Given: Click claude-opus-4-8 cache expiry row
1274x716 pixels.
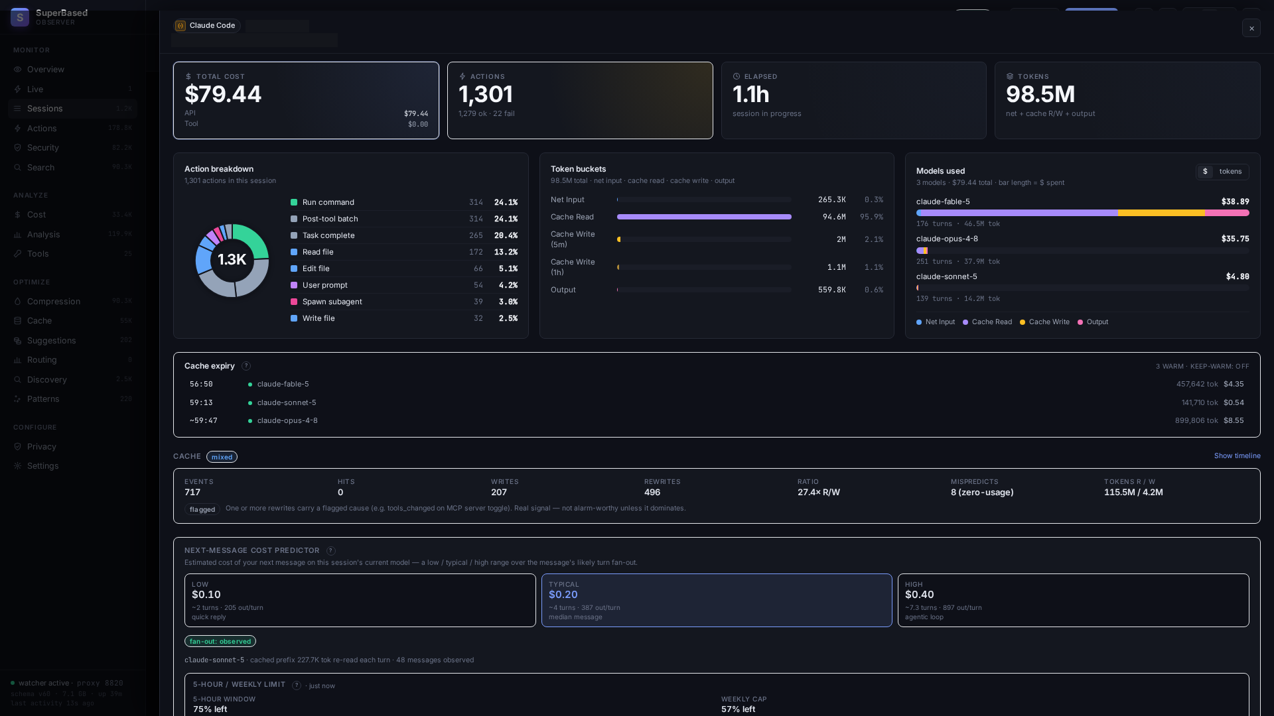Looking at the screenshot, I should (x=717, y=421).
